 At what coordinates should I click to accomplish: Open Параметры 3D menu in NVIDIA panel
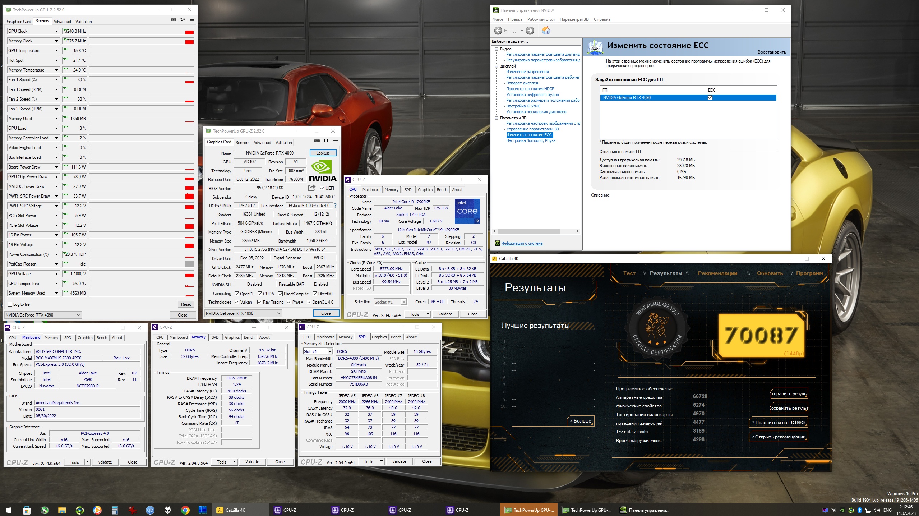pos(574,19)
